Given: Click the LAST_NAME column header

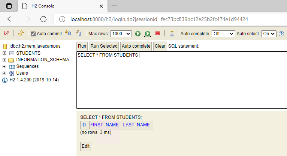Looking at the screenshot, I should (x=136, y=125).
